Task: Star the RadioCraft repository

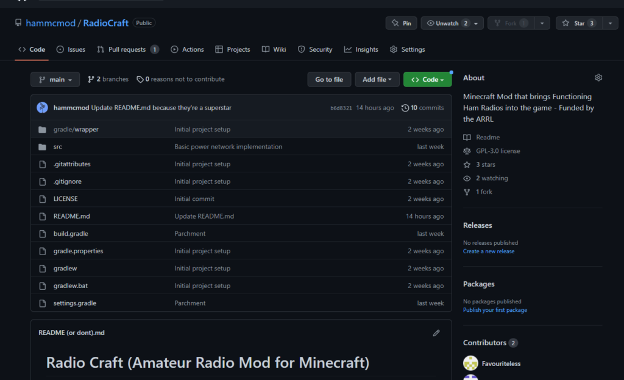Action: click(579, 23)
